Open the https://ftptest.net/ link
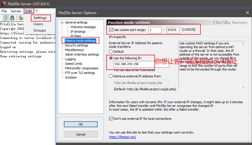252x145 pixels. (123, 137)
